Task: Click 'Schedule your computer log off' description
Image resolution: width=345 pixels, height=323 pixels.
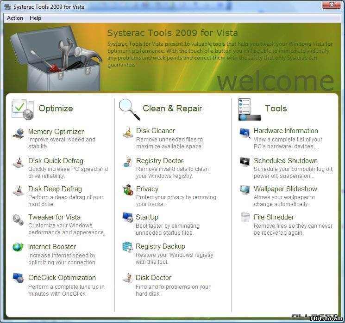Action: pos(294,172)
